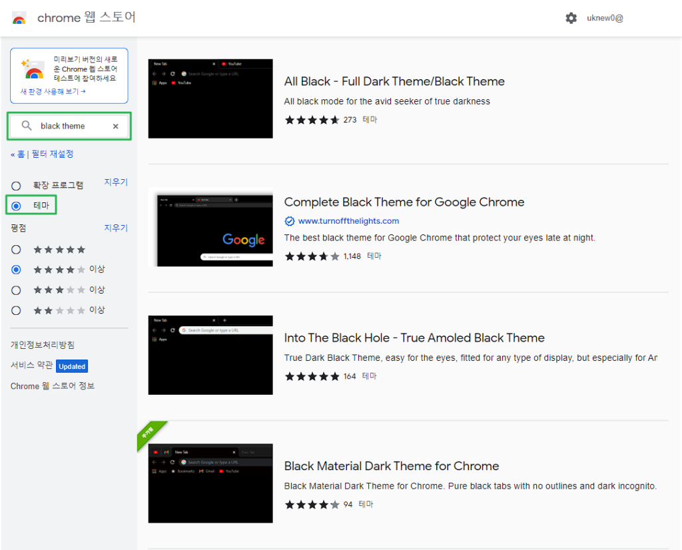Click 'The best black theme for Google Chrome' description

coord(440,238)
